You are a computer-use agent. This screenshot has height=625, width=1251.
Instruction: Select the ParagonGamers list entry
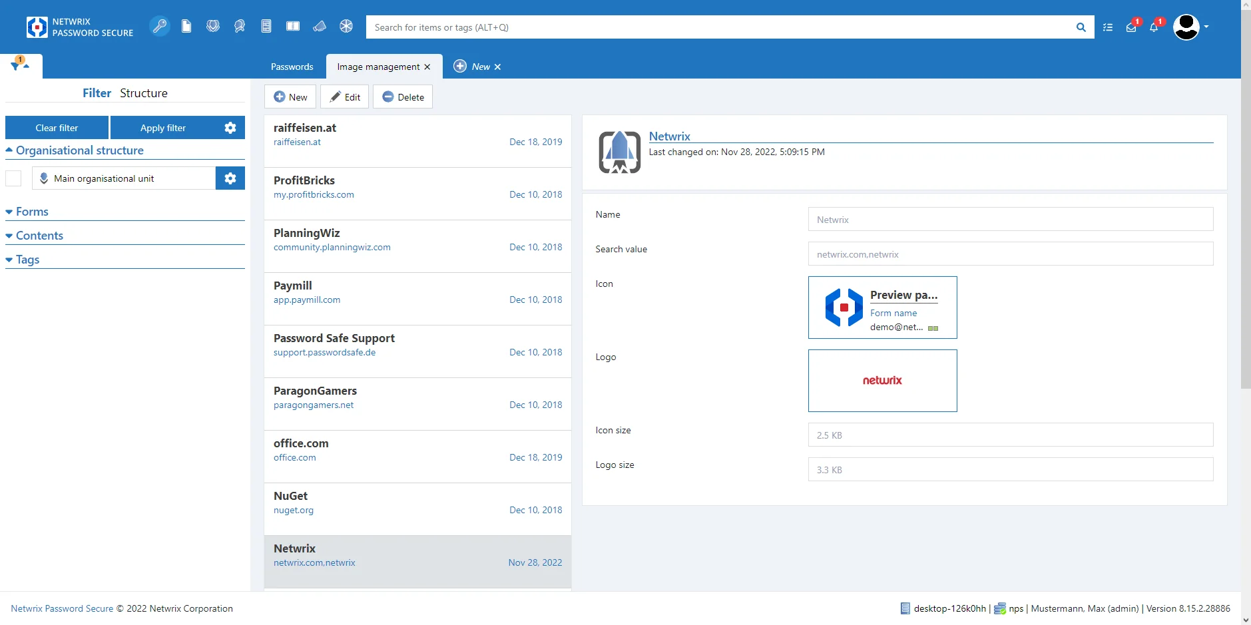[x=417, y=404]
